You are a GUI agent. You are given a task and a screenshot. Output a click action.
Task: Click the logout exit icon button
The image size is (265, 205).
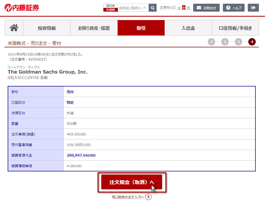pyautogui.click(x=253, y=8)
